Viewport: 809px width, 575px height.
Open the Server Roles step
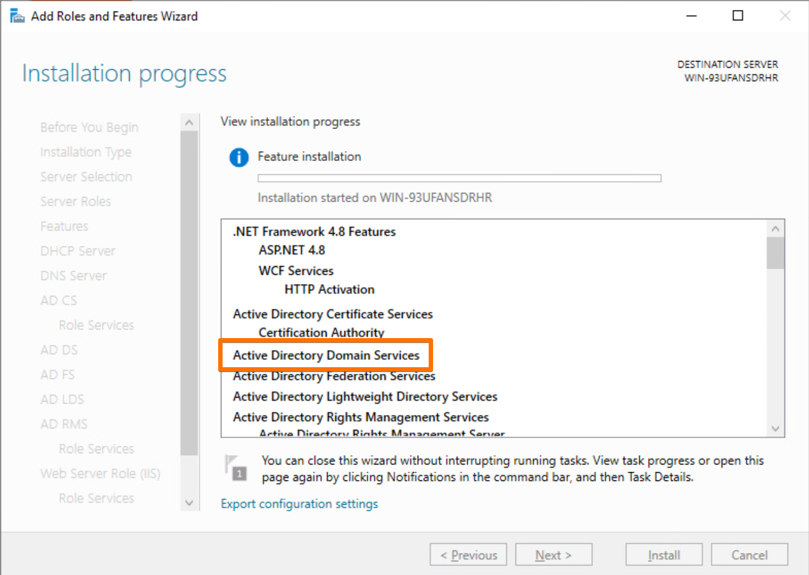coord(75,201)
